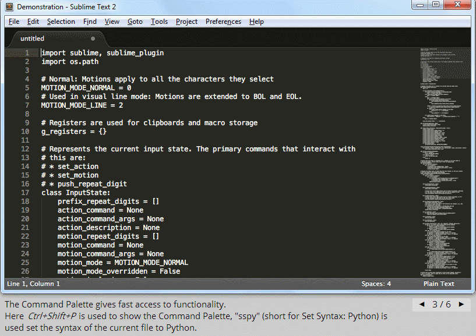Image resolution: width=476 pixels, height=336 pixels.
Task: Click '# Normal: Motions apply' comment line
Action: coord(157,79)
